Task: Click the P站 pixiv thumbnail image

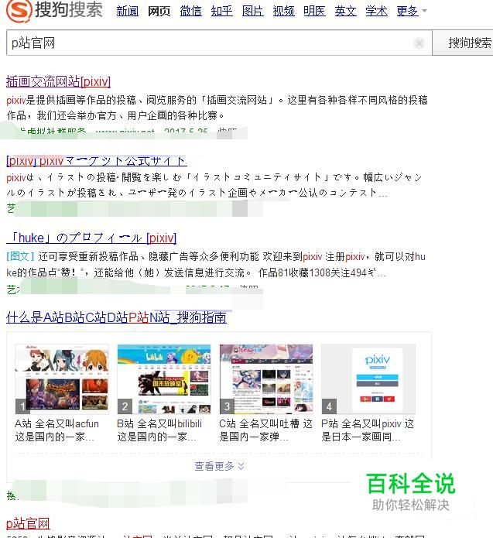Action: [x=368, y=379]
